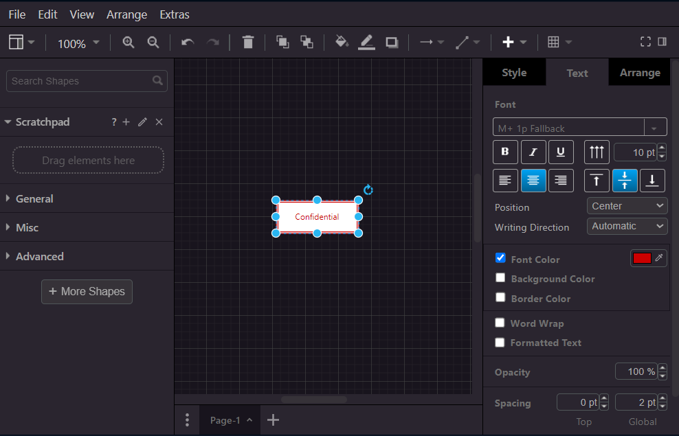Click the More Shapes button
Image resolution: width=679 pixels, height=436 pixels.
click(x=87, y=292)
